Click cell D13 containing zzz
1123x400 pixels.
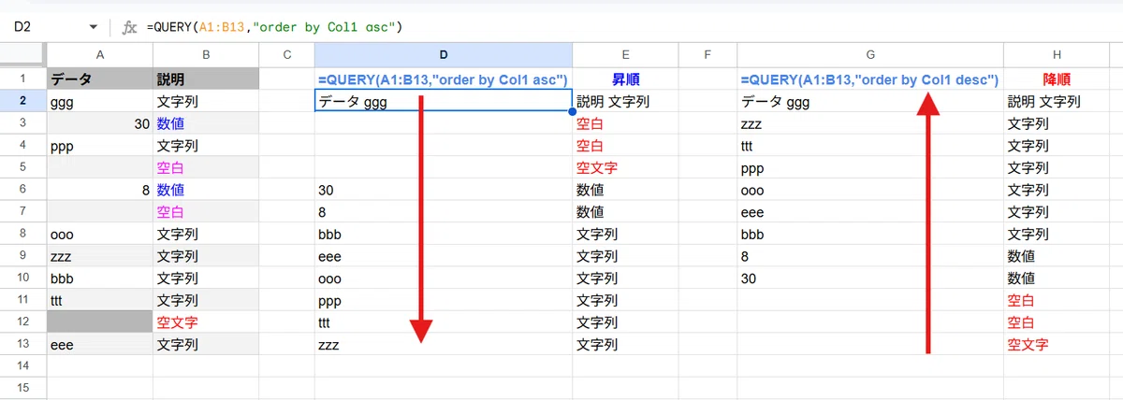[444, 345]
